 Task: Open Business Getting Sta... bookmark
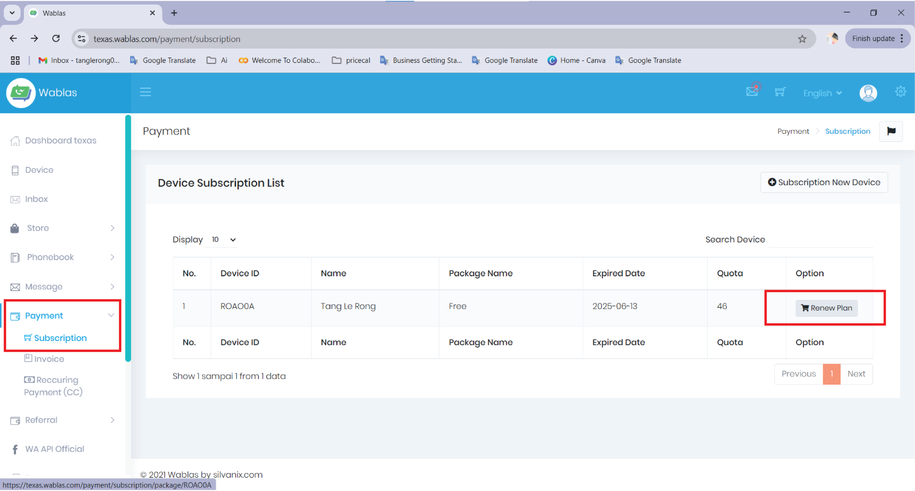coord(421,60)
